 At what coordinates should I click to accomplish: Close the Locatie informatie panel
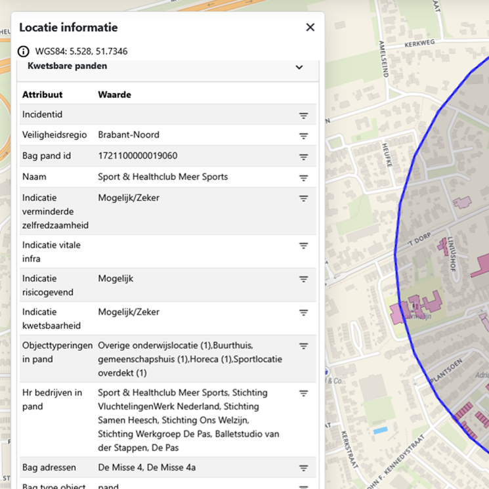point(310,28)
